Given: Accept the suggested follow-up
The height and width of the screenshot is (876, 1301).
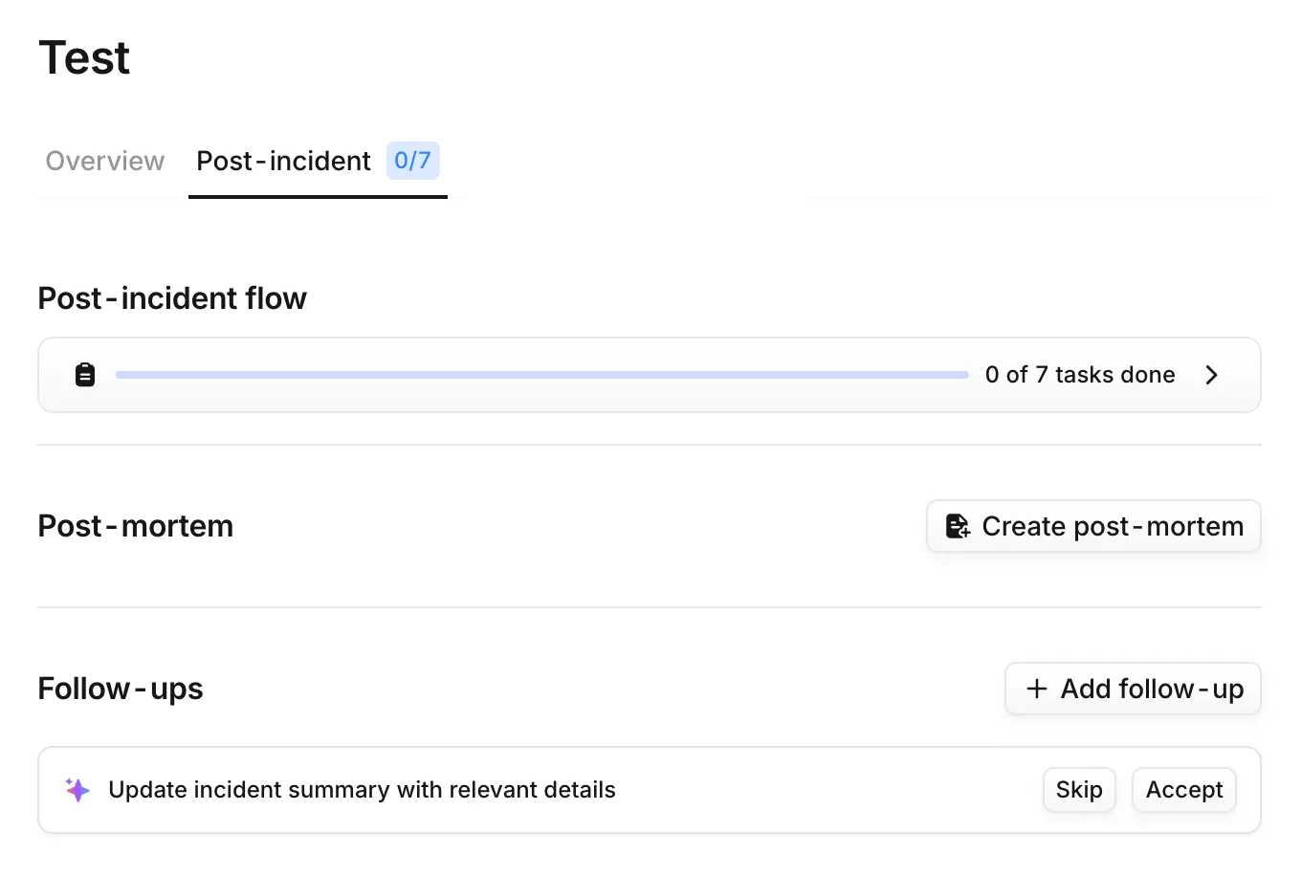Looking at the screenshot, I should 1183,790.
